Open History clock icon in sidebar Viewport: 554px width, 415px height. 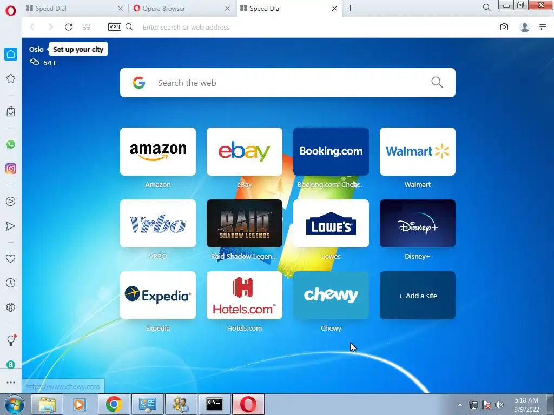pos(11,283)
